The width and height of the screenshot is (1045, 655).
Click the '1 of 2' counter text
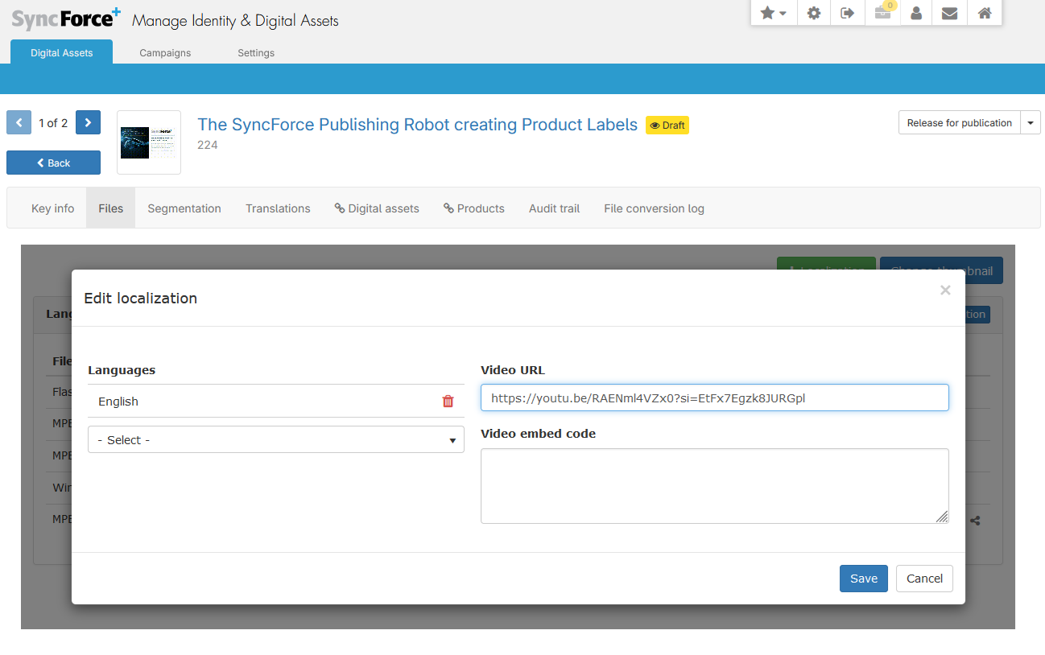[53, 123]
